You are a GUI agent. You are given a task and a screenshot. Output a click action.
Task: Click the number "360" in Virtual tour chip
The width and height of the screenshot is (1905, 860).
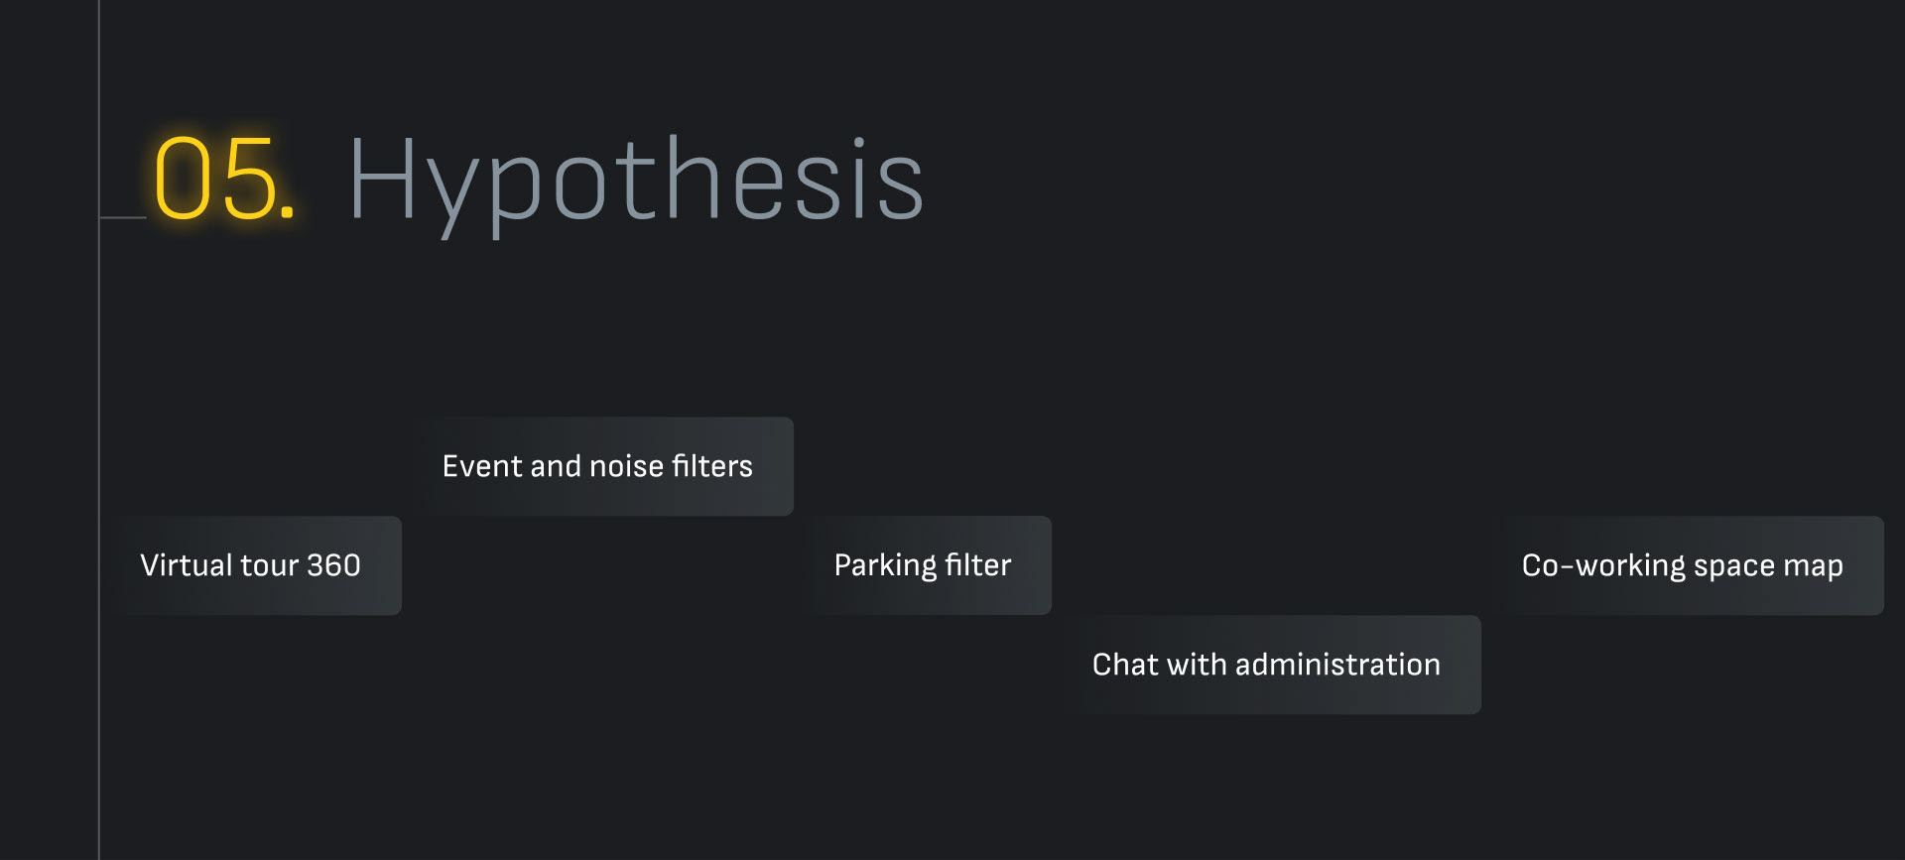pyautogui.click(x=333, y=565)
